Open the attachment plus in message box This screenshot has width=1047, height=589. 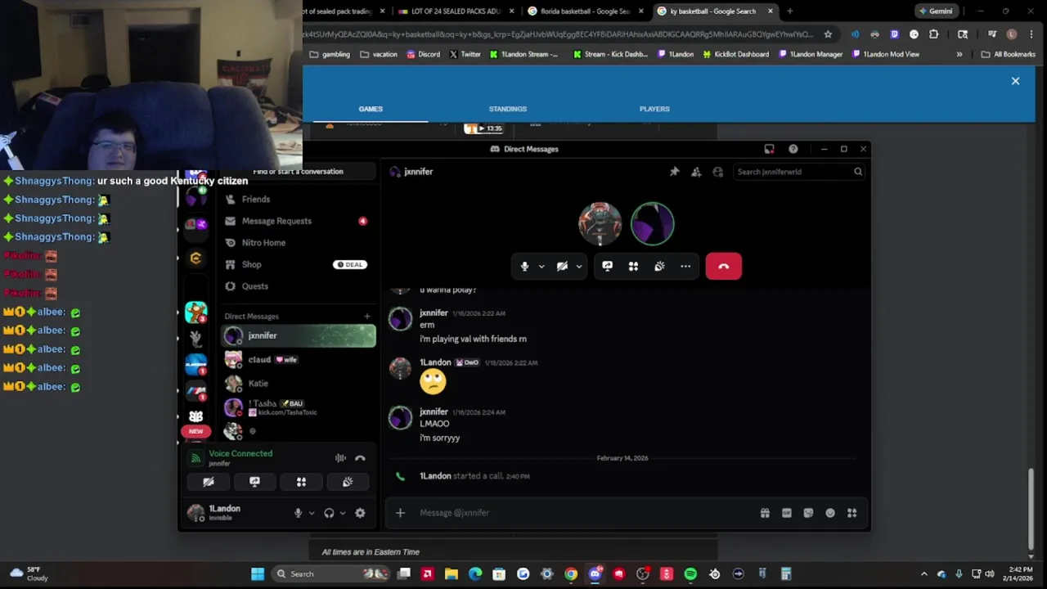[x=400, y=513]
